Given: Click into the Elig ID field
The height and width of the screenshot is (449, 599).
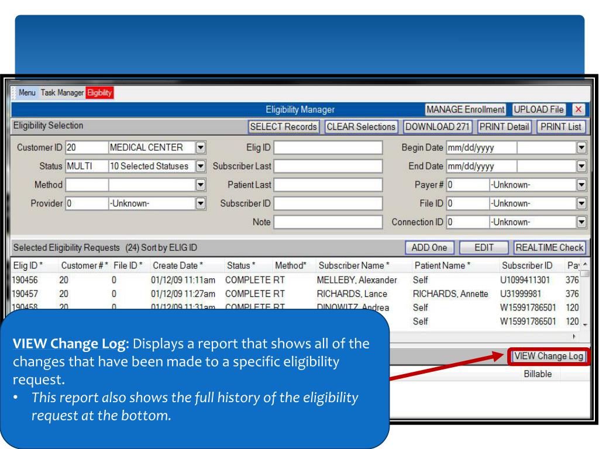Looking at the screenshot, I should click(328, 147).
